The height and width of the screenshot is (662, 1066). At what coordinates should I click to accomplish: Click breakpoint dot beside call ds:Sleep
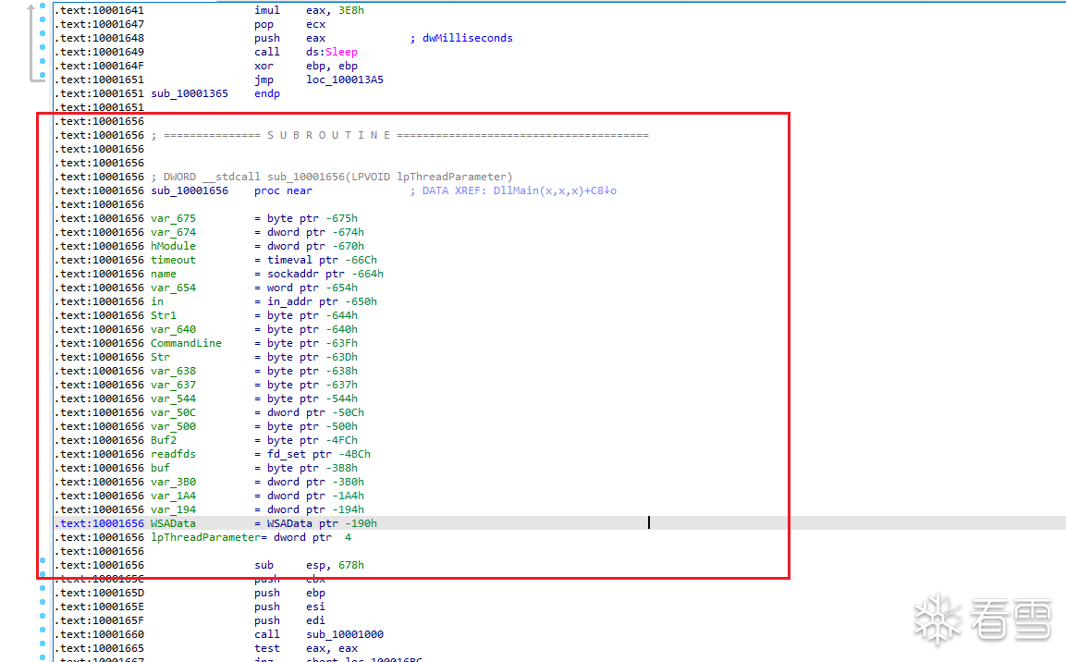pyautogui.click(x=43, y=52)
